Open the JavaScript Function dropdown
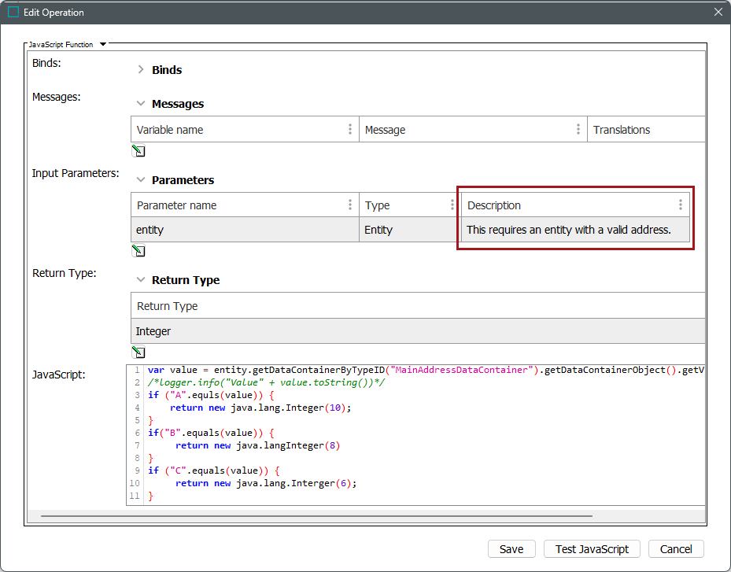 pyautogui.click(x=103, y=45)
